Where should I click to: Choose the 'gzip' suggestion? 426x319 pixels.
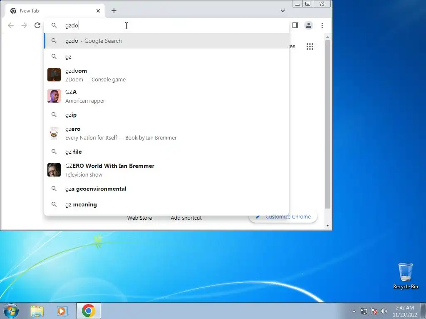166,115
